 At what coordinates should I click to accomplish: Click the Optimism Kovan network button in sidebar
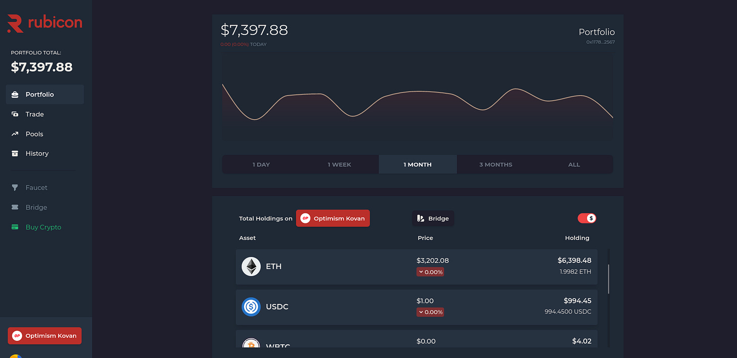[x=45, y=336]
